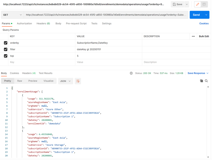Open the Test Results tab
This screenshot has height=160, width=212.
(46, 73)
